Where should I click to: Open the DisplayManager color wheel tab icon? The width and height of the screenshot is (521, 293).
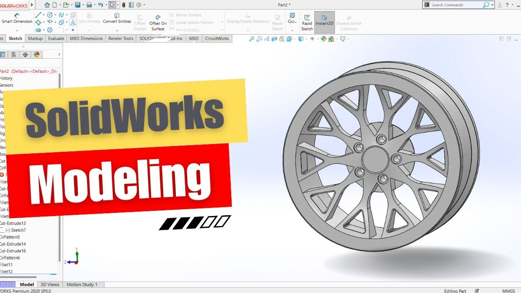coord(37,55)
